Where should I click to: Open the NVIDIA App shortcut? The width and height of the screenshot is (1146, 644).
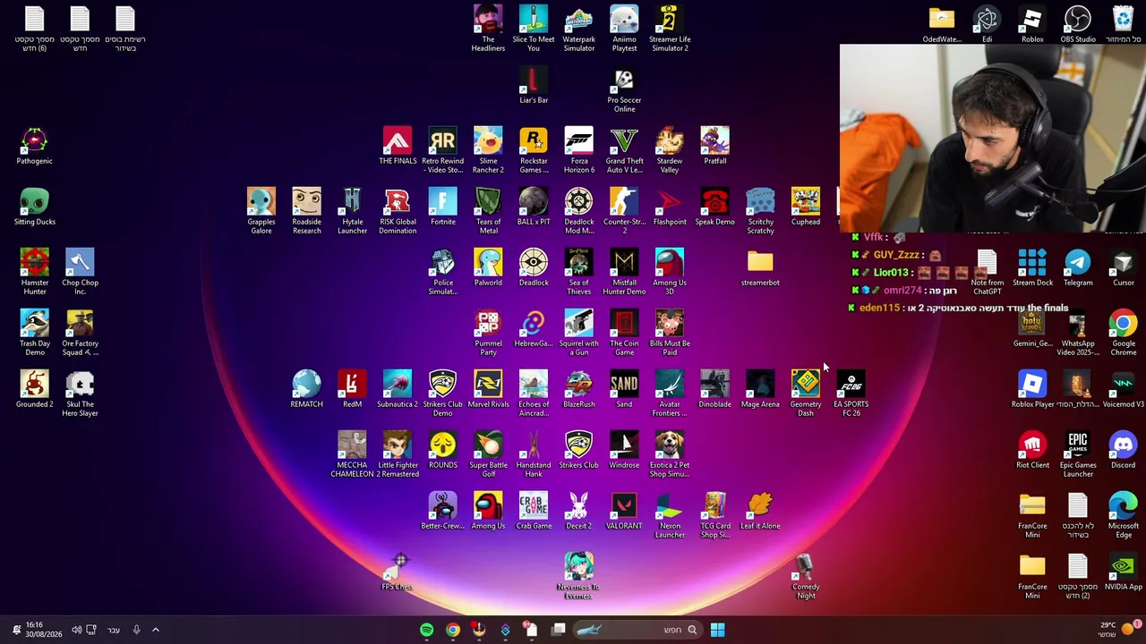click(x=1123, y=572)
